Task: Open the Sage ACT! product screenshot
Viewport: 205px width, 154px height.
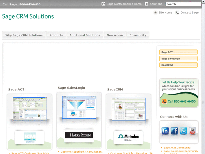Action: pyautogui.click(x=30, y=109)
